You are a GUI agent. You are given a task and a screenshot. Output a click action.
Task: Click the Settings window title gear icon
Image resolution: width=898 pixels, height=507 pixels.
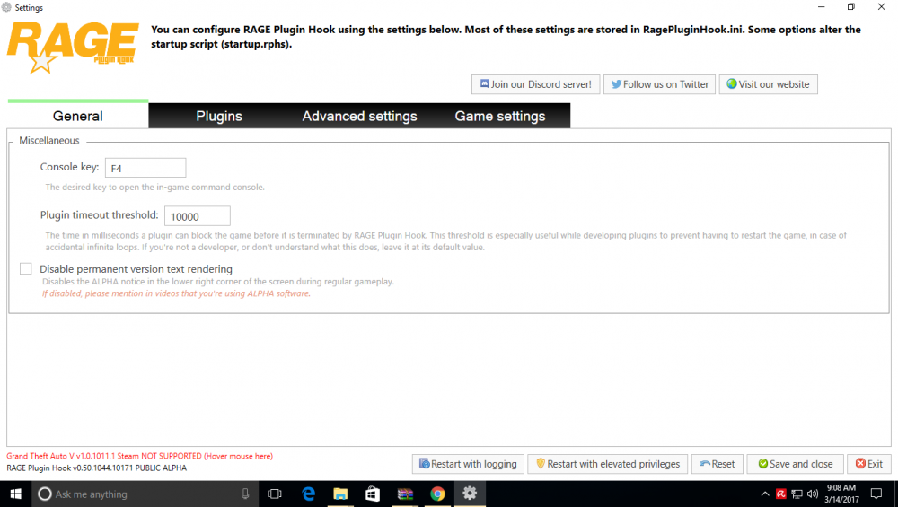pyautogui.click(x=7, y=7)
